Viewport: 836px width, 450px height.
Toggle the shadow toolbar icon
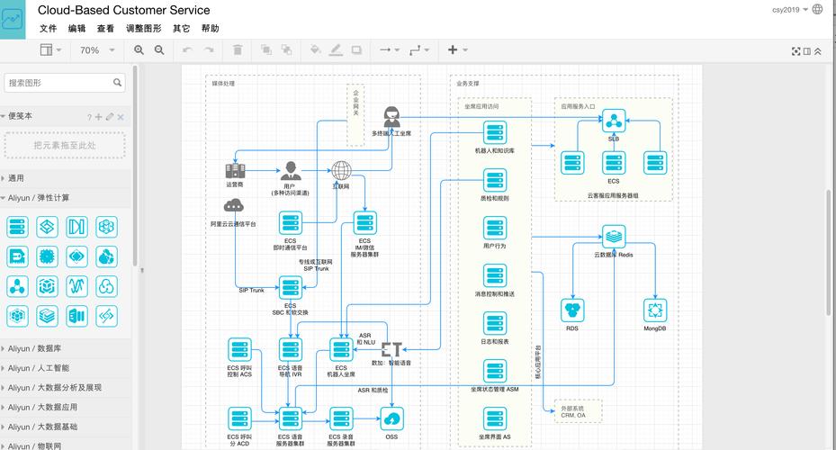(x=356, y=50)
